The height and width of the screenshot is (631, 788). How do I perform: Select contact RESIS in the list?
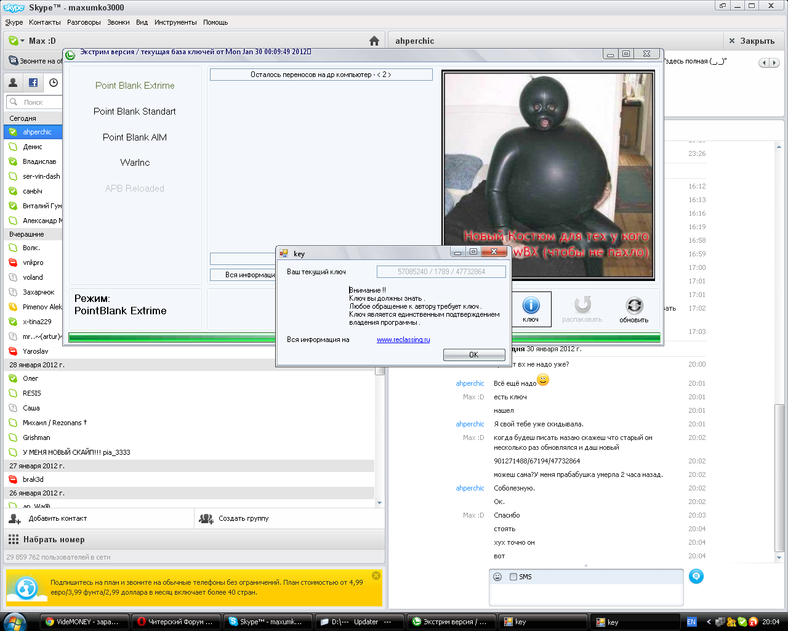[190, 393]
